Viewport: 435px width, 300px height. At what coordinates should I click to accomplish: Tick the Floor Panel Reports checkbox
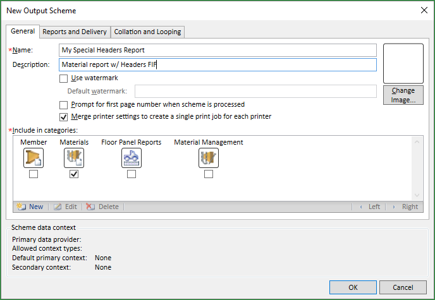click(x=132, y=174)
